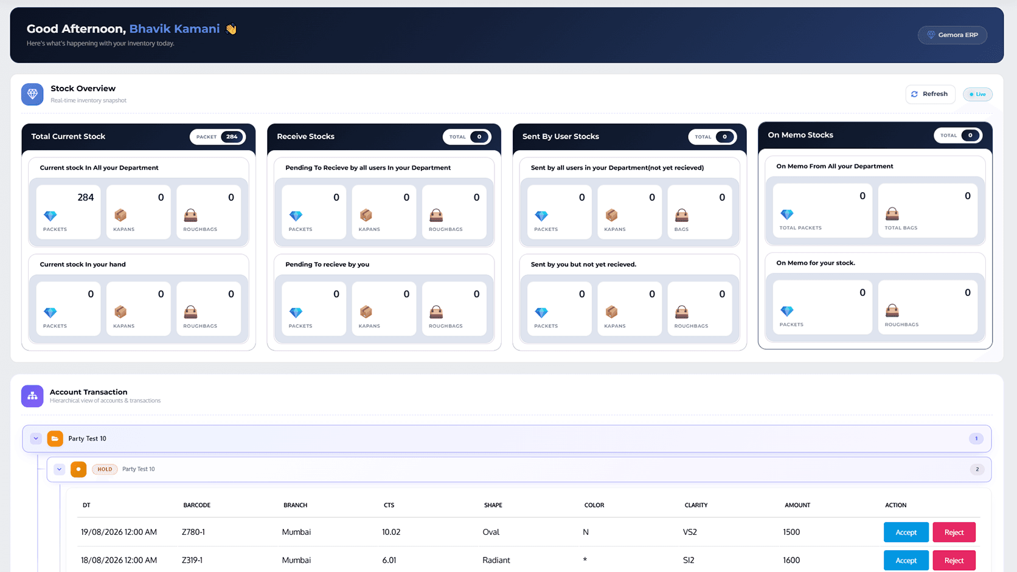Collapse the Party Test 10 top-level group
This screenshot has height=572, width=1017.
click(x=36, y=438)
